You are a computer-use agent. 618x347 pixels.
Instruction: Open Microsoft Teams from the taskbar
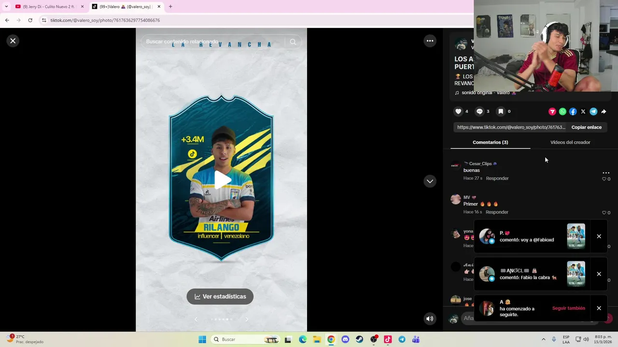[x=416, y=339]
